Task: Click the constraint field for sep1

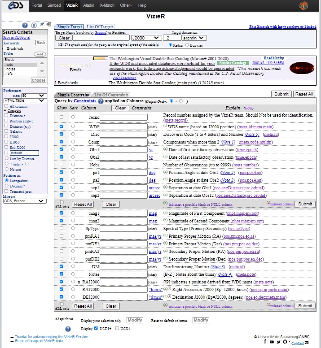Action: 124,188
